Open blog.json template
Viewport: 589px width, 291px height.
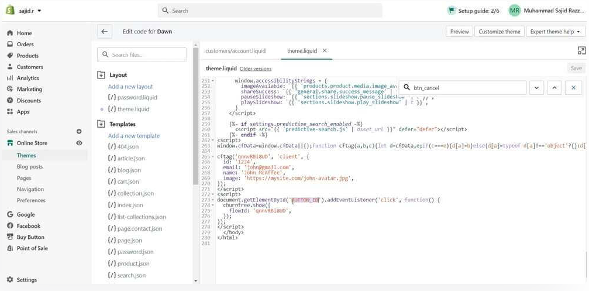(x=129, y=170)
